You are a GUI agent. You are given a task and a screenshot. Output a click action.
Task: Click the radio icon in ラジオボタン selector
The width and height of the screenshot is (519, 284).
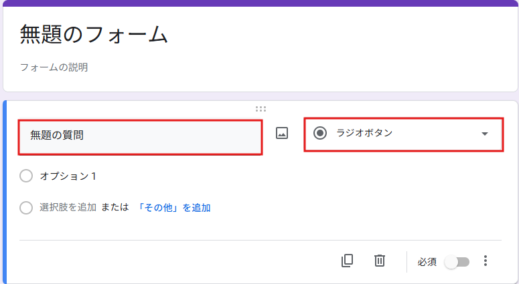[x=320, y=133]
